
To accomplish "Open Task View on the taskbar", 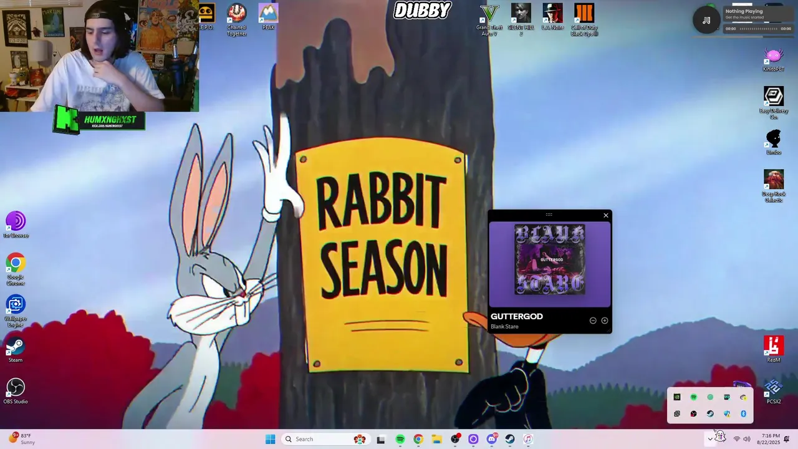I will tap(381, 439).
